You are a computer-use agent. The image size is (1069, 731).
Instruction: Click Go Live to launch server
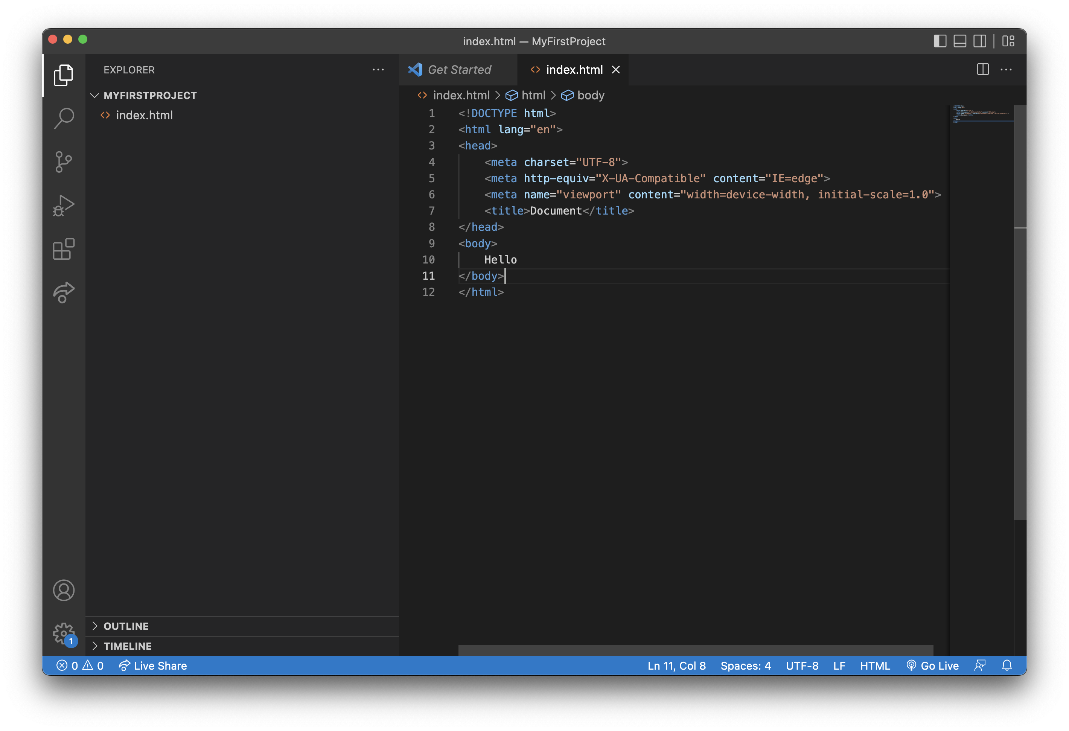point(932,665)
